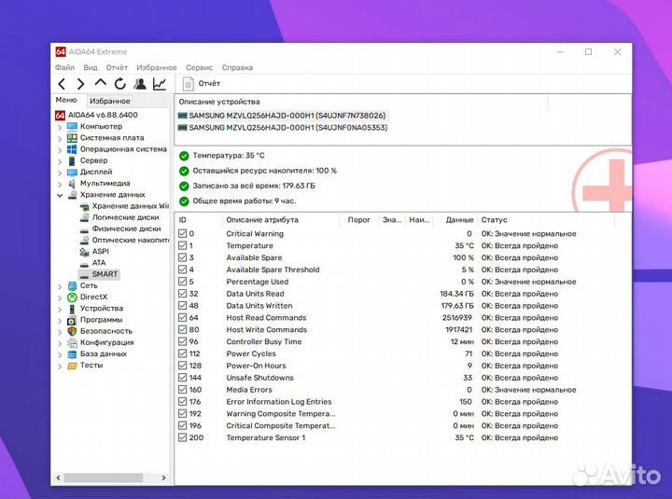Expand the Сервер node arrow
Viewport: 672px width, 499px height.
point(60,161)
